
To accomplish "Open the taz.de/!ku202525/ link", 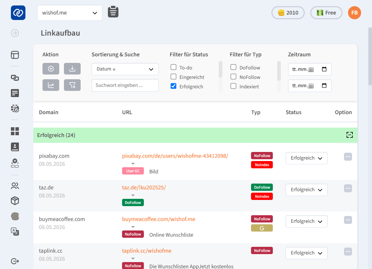I will pyautogui.click(x=144, y=187).
